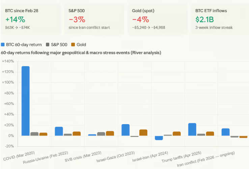Click the tall blue BTC bar for COVID
The width and height of the screenshot is (249, 169).
point(26,101)
